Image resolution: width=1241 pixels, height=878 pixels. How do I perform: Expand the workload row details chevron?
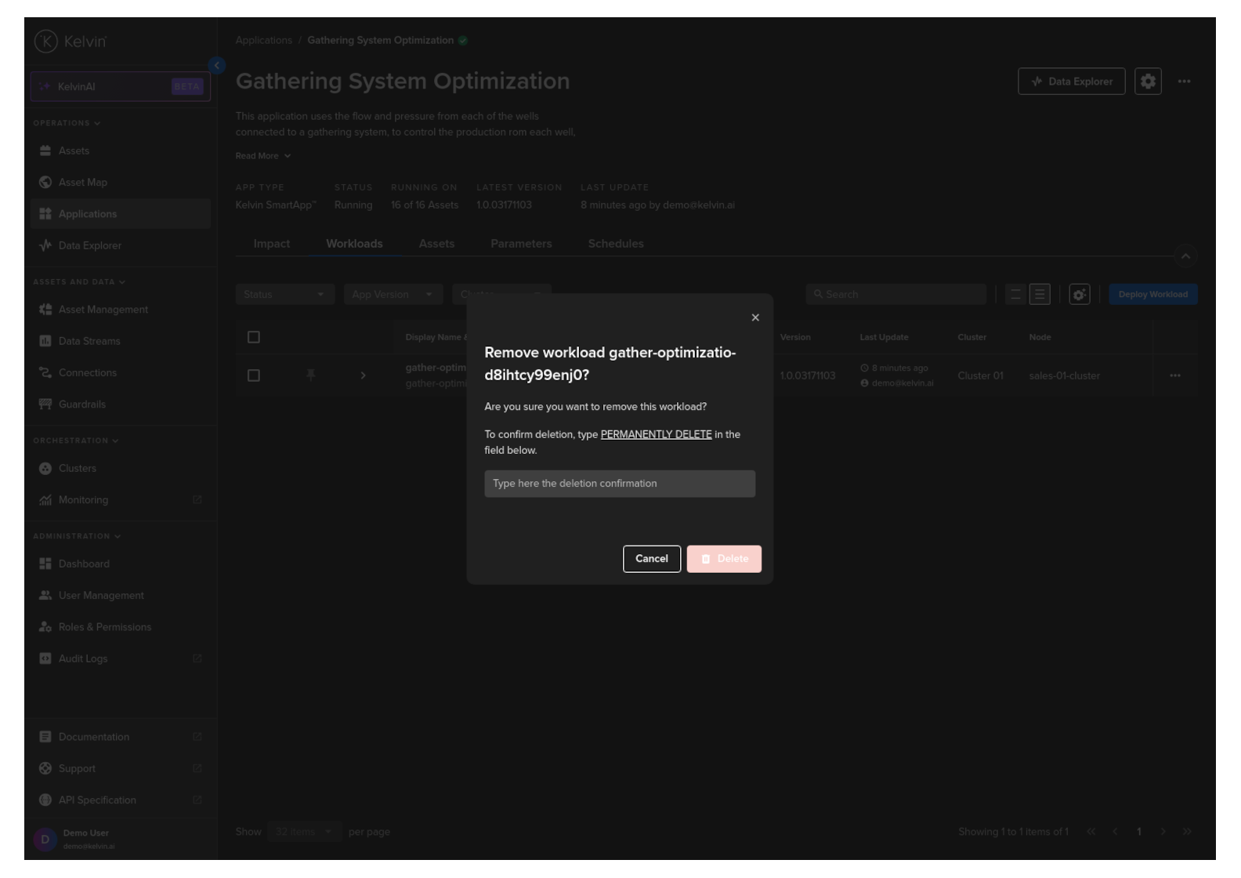click(363, 376)
